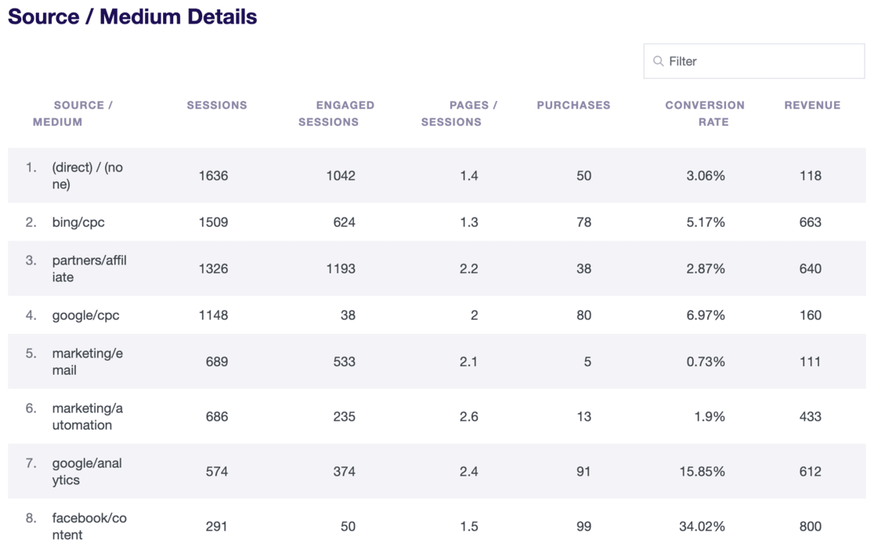The width and height of the screenshot is (874, 550).
Task: Click pages per session value 2.6
Action: pyautogui.click(x=469, y=416)
